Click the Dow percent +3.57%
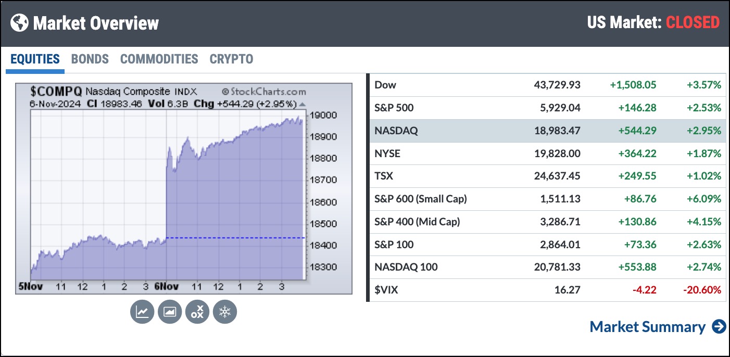730x357 pixels. [703, 85]
